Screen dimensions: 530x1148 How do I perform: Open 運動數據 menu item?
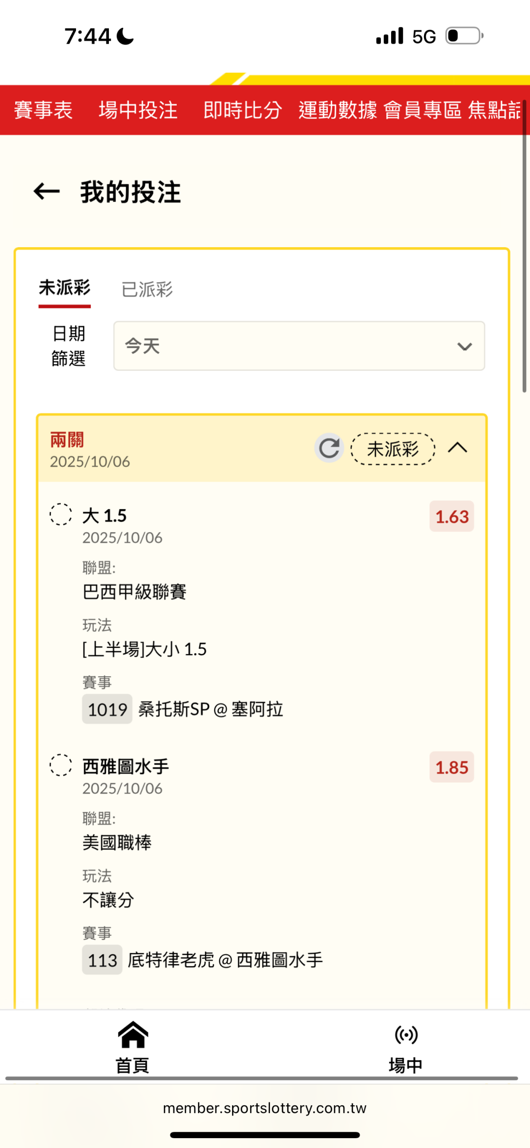[x=338, y=110]
